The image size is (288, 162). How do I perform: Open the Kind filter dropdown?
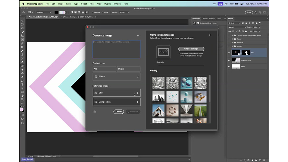(234, 23)
